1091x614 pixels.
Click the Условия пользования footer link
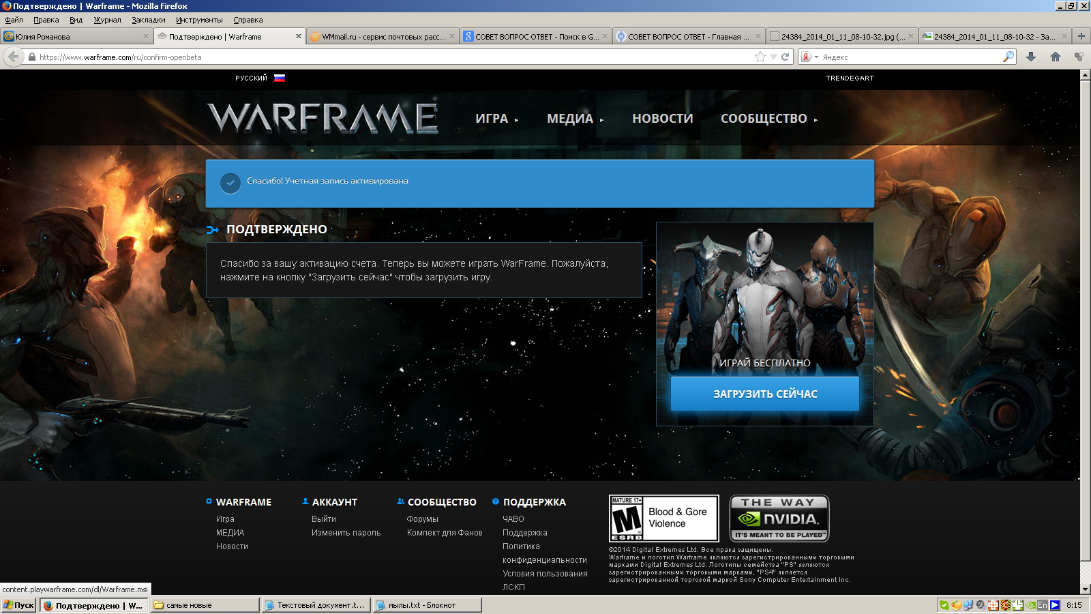(545, 574)
